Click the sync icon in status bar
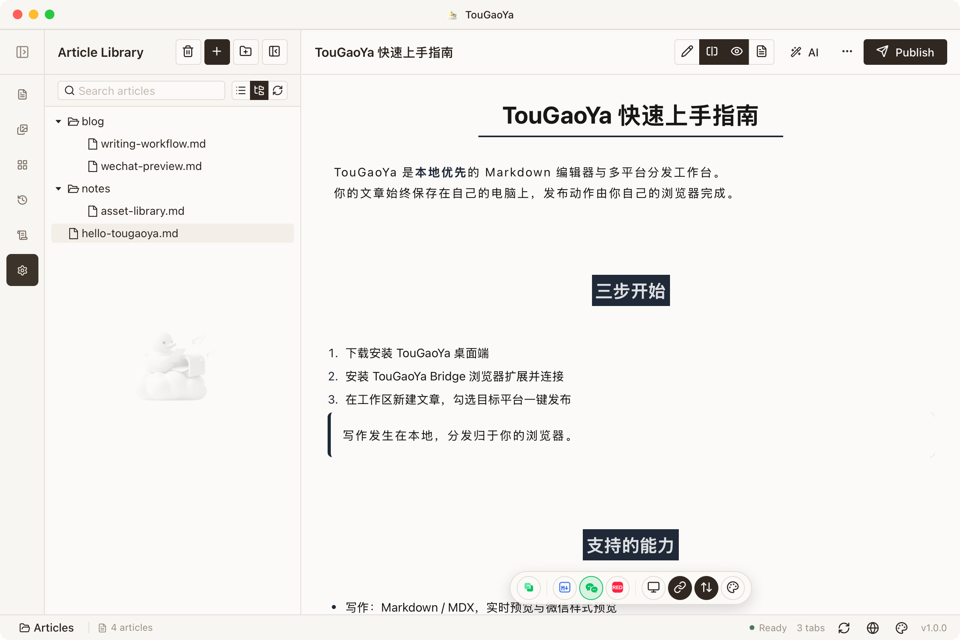The image size is (960, 640). coord(844,628)
